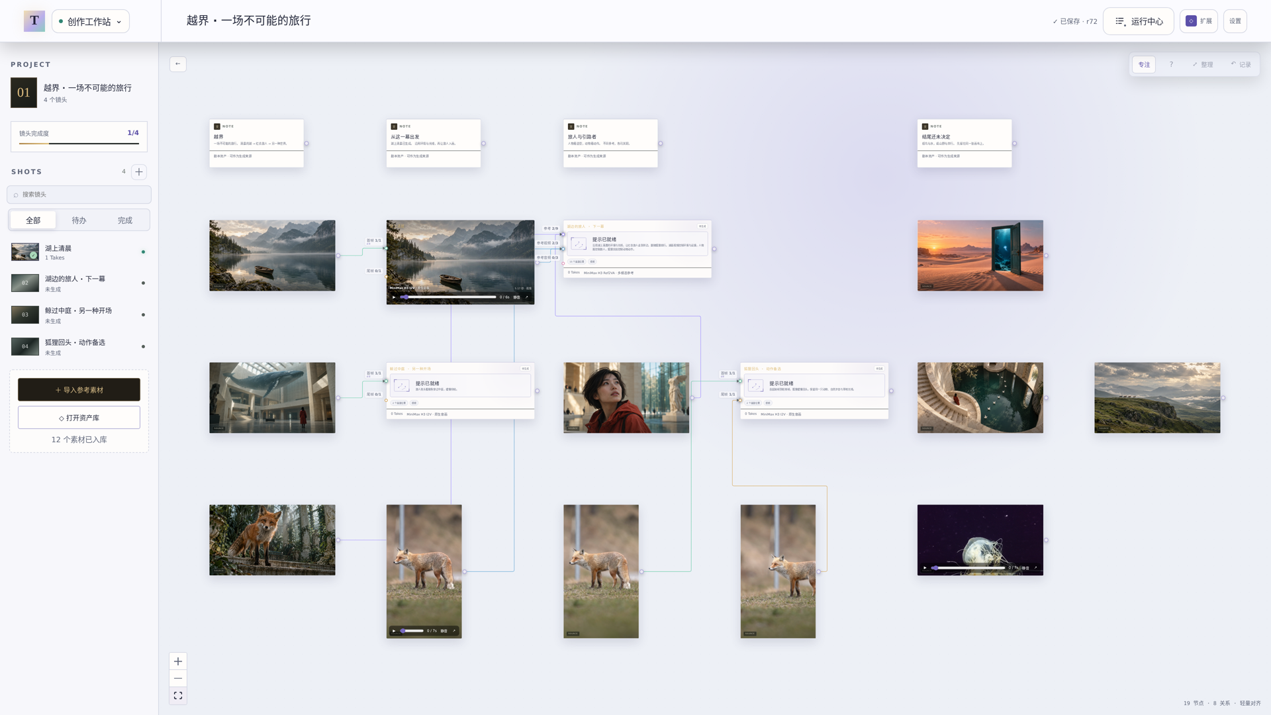The image size is (1271, 715).
Task: Open the 运行中心 run center
Action: pos(1139,21)
